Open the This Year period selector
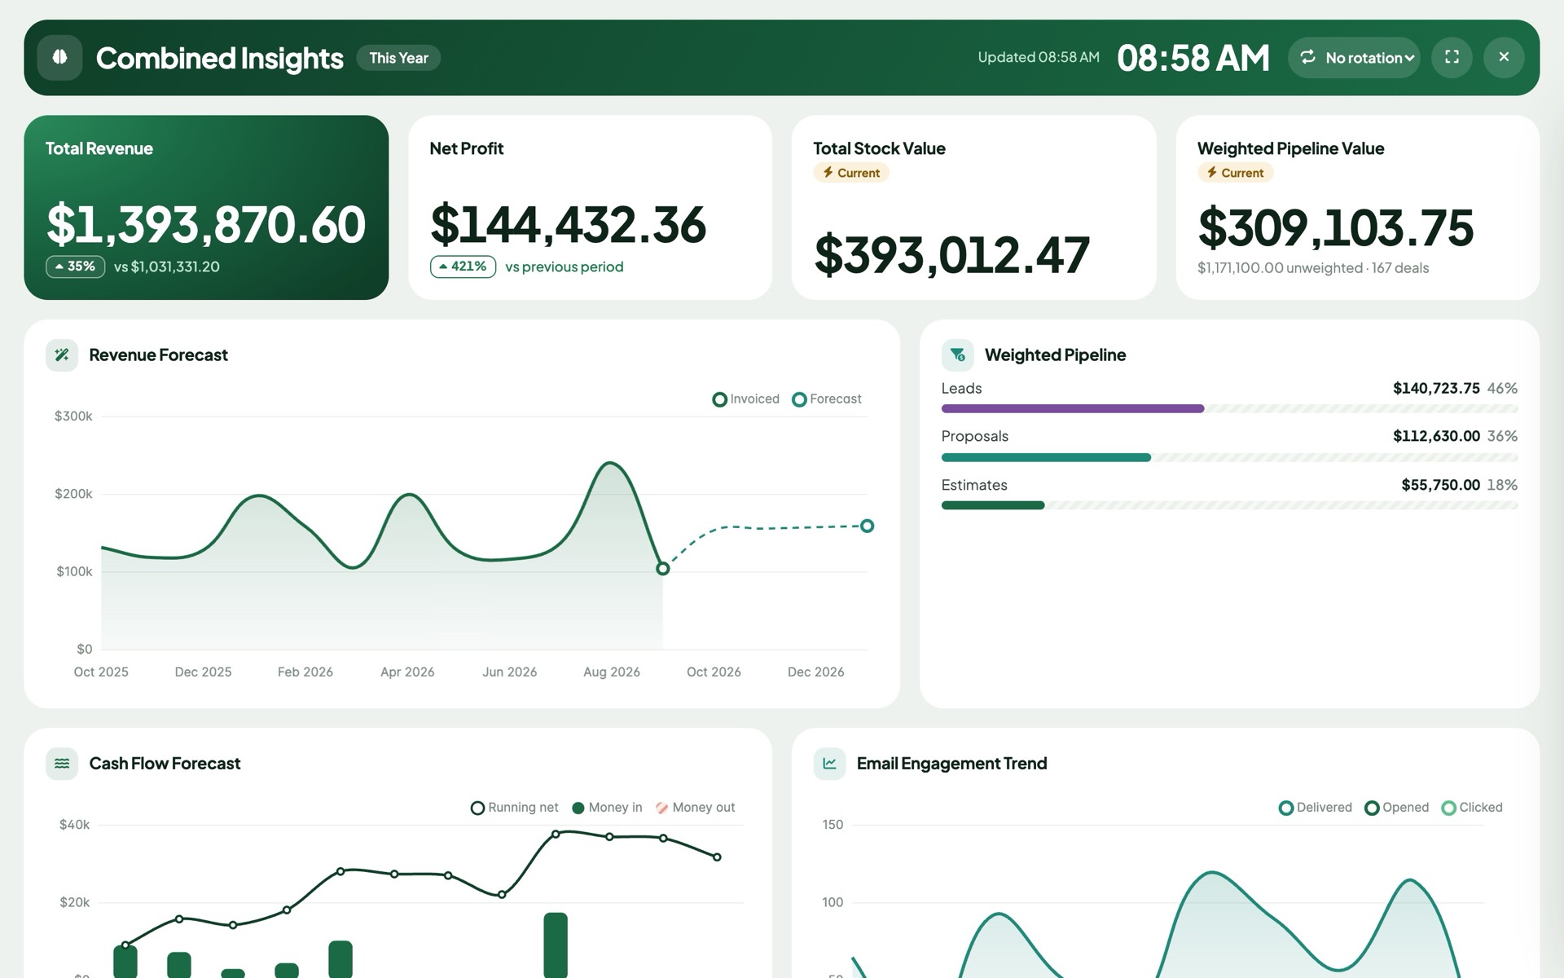The width and height of the screenshot is (1564, 978). click(398, 58)
